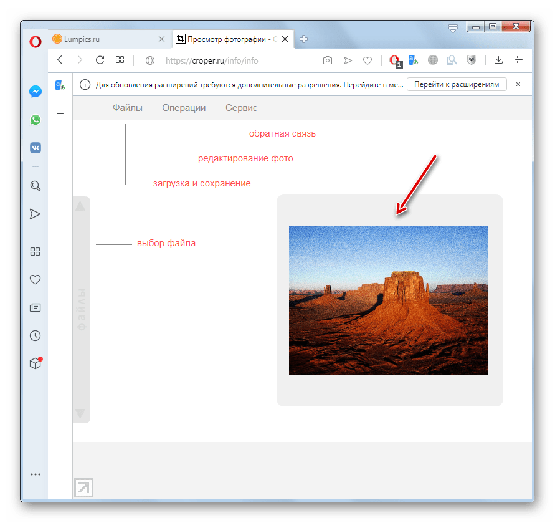Open the Сервис menu
The height and width of the screenshot is (523, 555).
pyautogui.click(x=241, y=108)
